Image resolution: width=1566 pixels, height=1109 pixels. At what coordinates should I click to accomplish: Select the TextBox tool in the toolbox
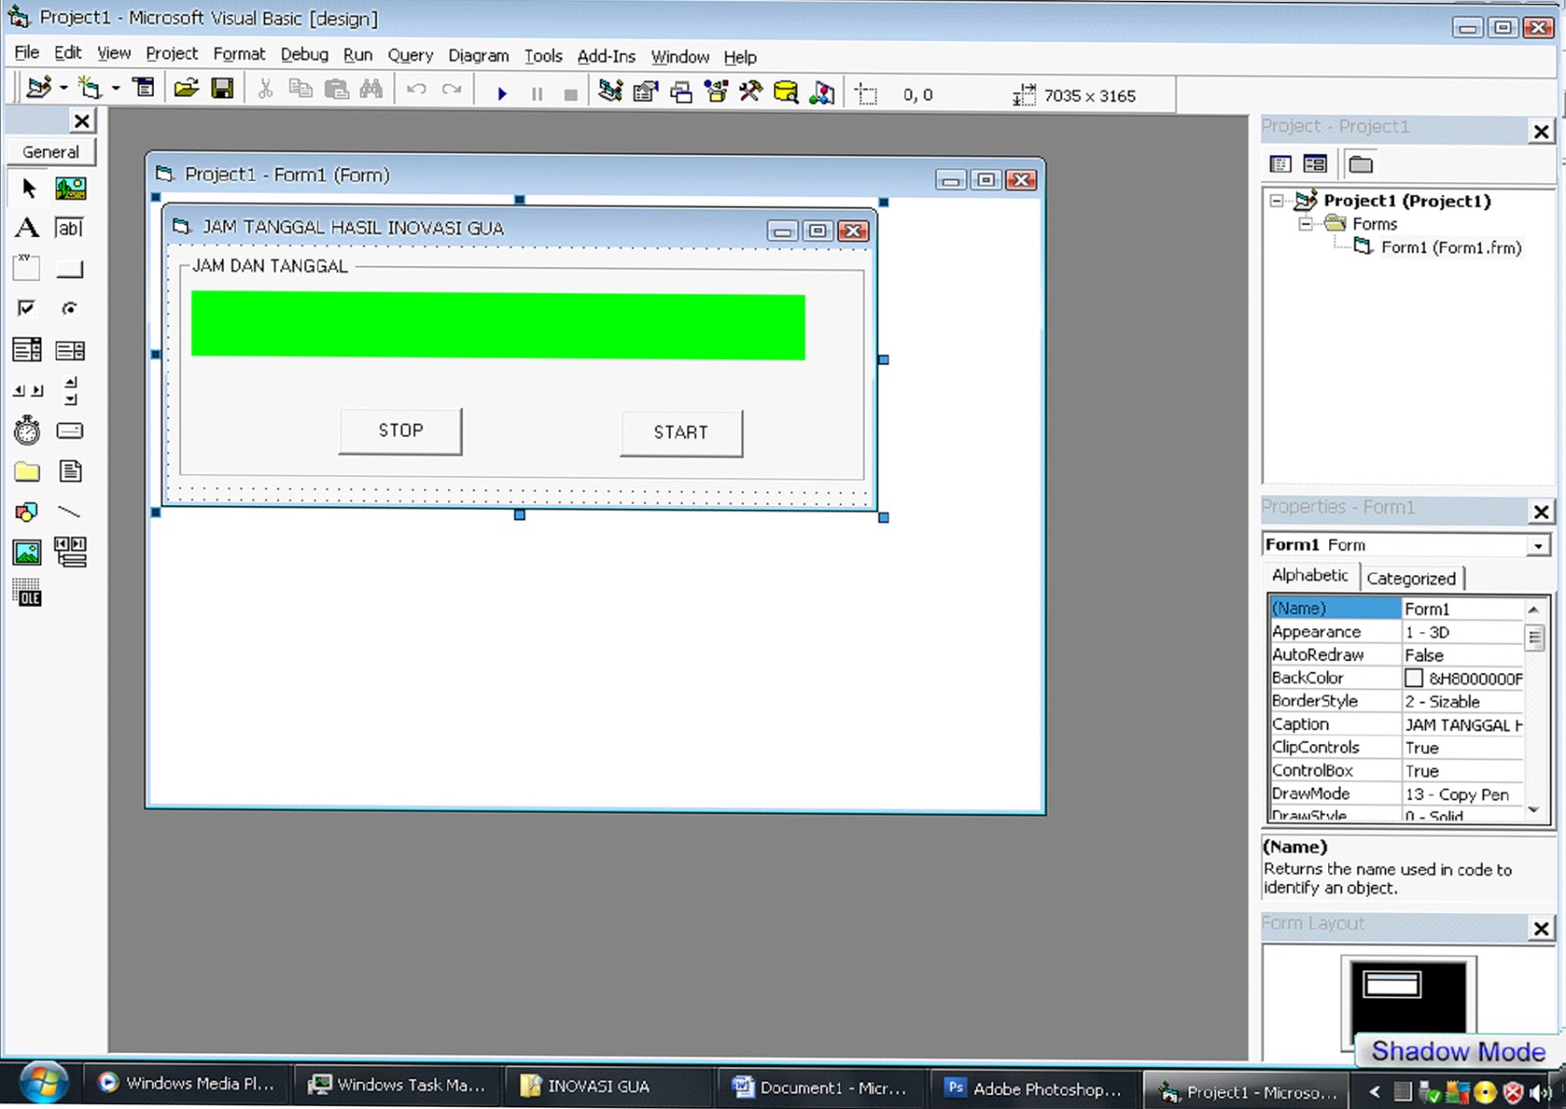click(69, 228)
